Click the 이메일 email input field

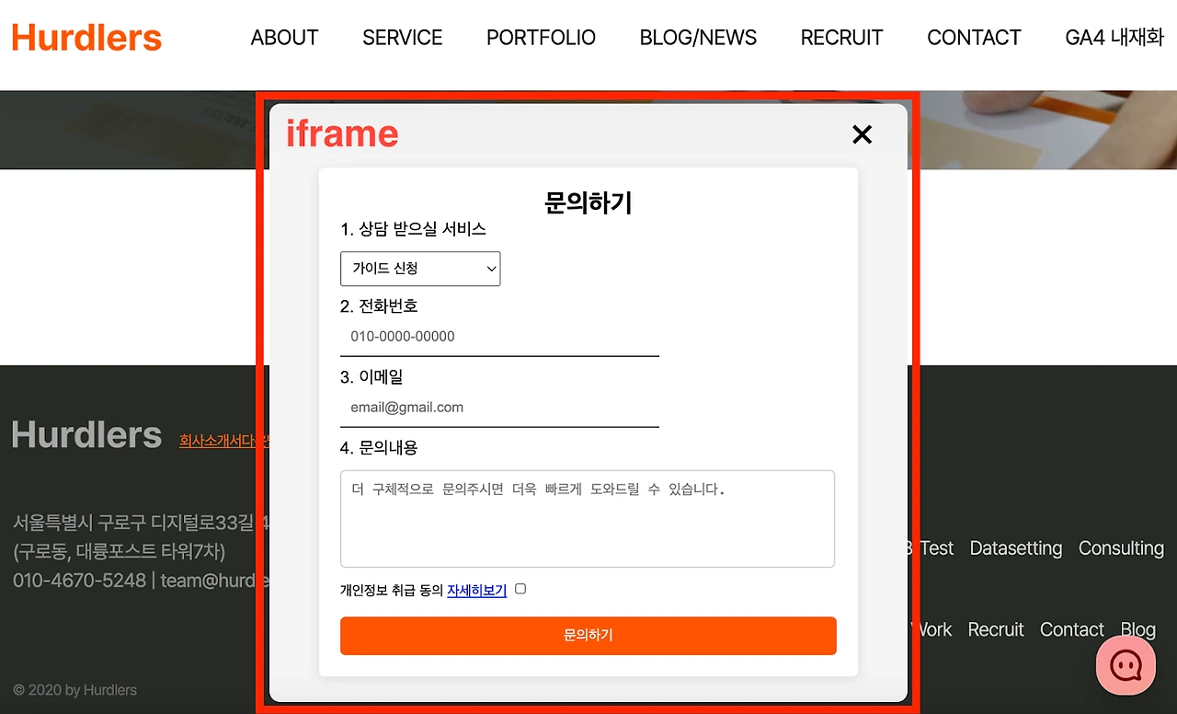pyautogui.click(x=499, y=408)
